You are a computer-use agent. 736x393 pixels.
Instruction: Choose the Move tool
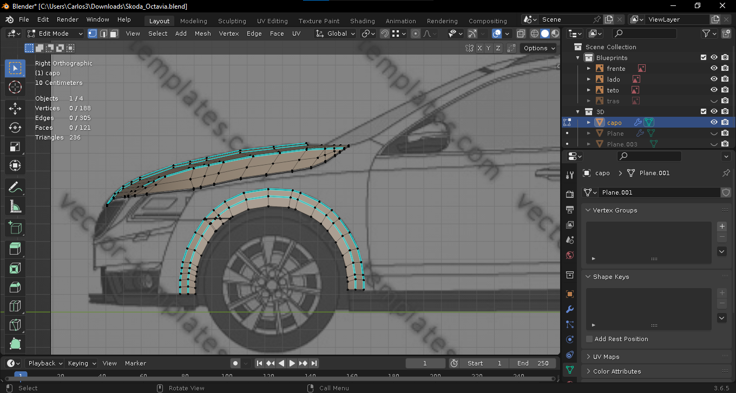pos(15,108)
